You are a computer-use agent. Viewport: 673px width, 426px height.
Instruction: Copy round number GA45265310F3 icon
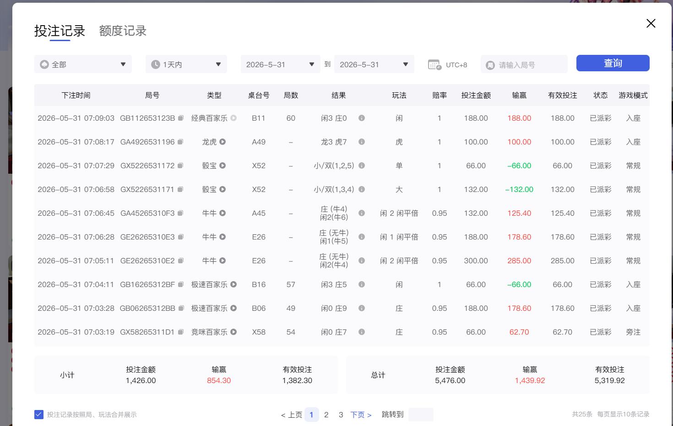coord(180,213)
